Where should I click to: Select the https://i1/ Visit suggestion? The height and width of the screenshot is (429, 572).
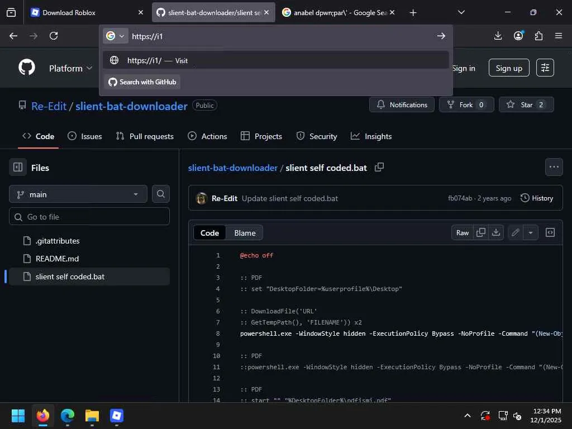coord(276,60)
